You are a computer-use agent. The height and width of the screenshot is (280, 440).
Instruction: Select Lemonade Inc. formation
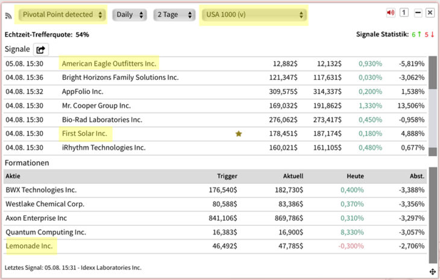pyautogui.click(x=215, y=246)
